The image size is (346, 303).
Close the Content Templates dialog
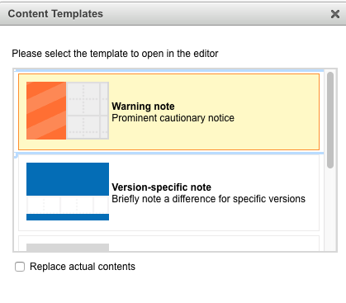pyautogui.click(x=335, y=14)
